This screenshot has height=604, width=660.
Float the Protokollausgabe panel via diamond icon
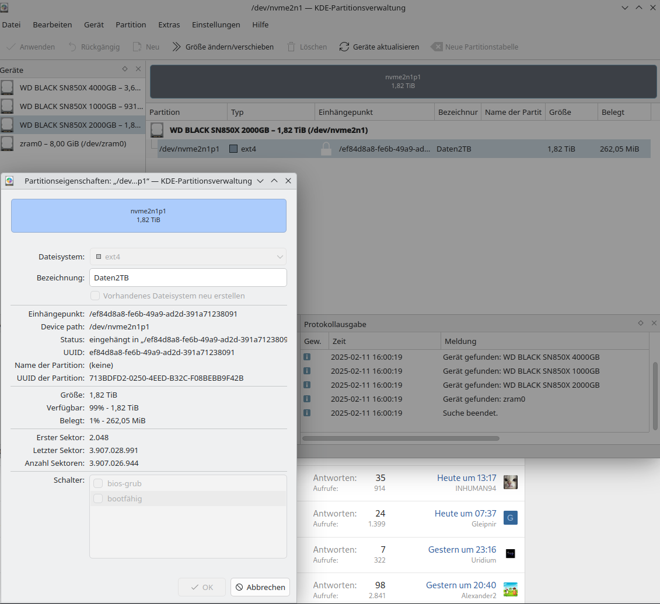[x=641, y=323]
